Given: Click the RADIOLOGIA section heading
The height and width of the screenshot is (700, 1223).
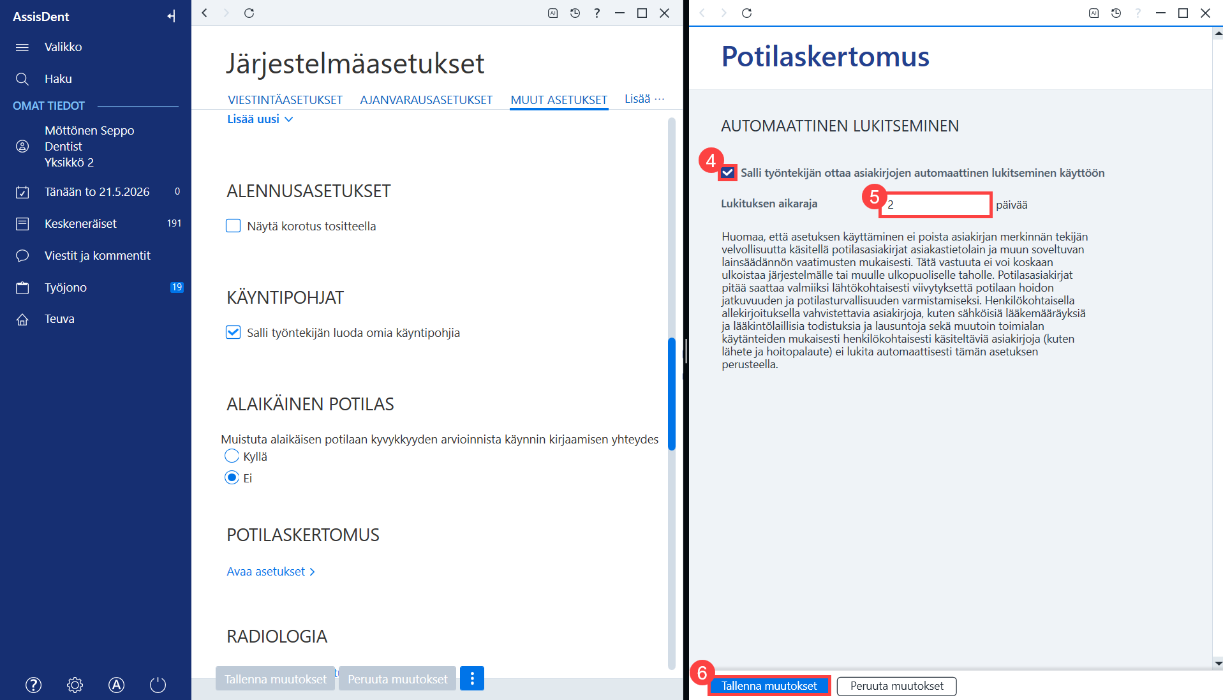Looking at the screenshot, I should coord(277,636).
